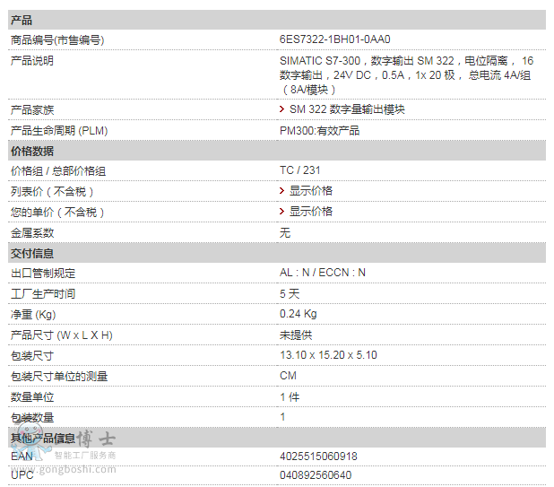Click the 产品生命周期 (PLM) label

(59, 130)
